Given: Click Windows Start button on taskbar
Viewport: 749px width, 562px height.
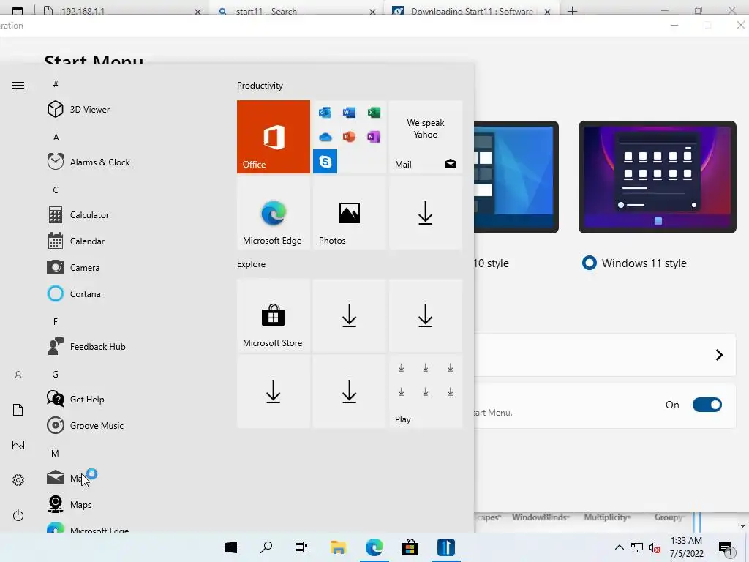Looking at the screenshot, I should 231,547.
